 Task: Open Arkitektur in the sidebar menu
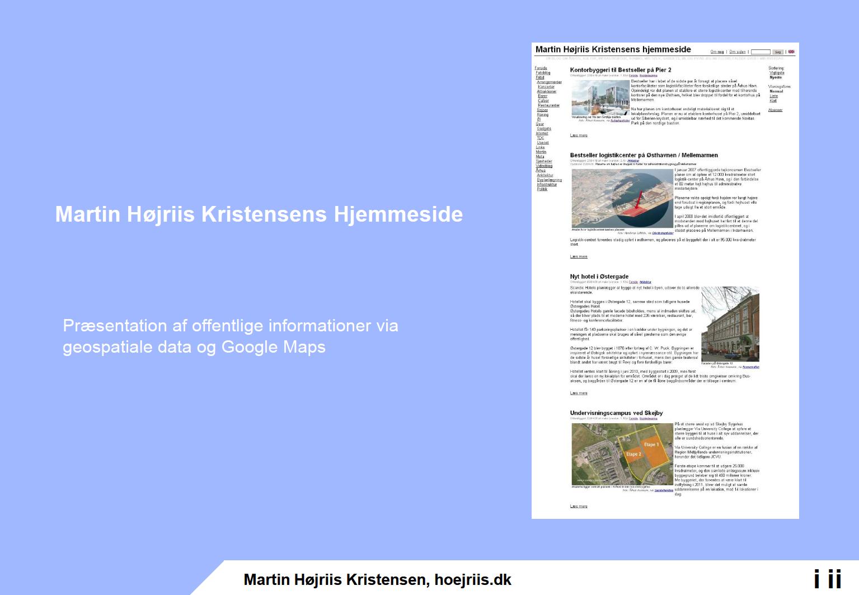click(544, 175)
